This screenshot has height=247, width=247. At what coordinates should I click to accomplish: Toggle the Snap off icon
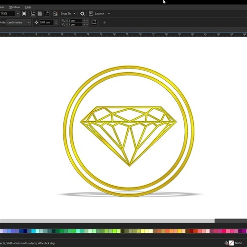(x=56, y=14)
